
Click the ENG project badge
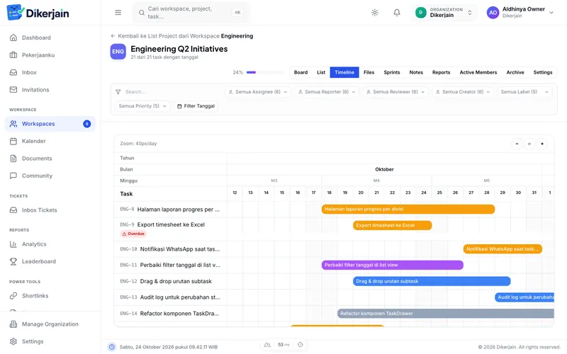click(118, 52)
